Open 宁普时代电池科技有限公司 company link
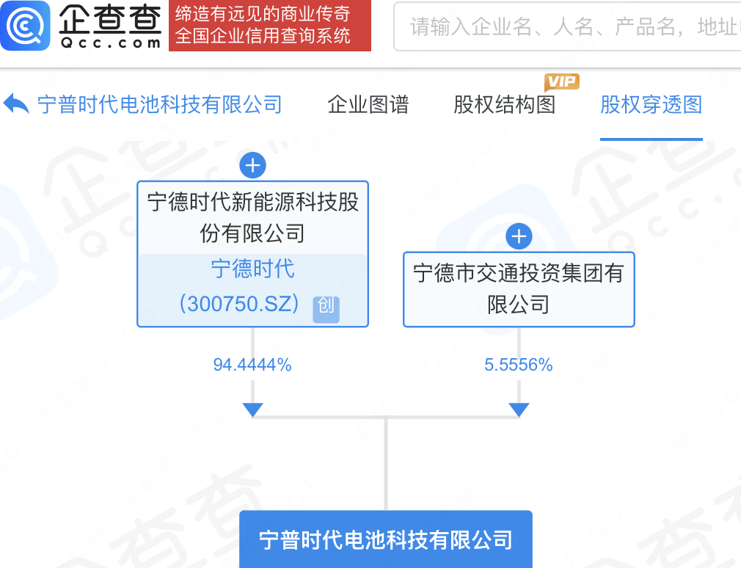The image size is (741, 568). [x=160, y=104]
